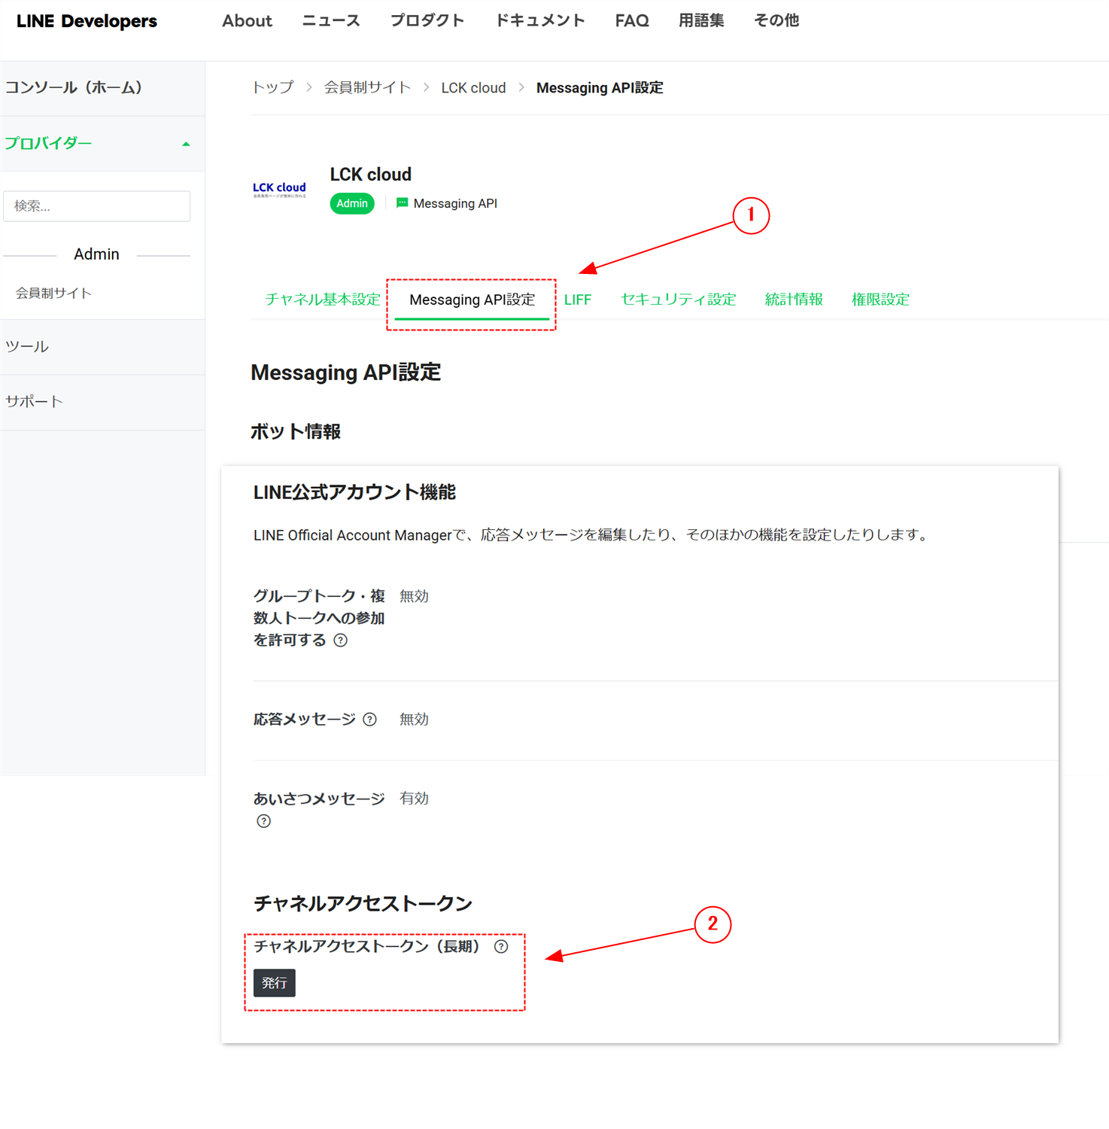
Task: Click the LINE公式アカウント機能 heading
Action: pyautogui.click(x=354, y=493)
